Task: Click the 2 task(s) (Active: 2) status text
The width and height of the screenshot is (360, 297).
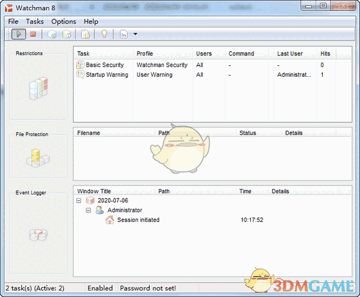Action: click(35, 288)
